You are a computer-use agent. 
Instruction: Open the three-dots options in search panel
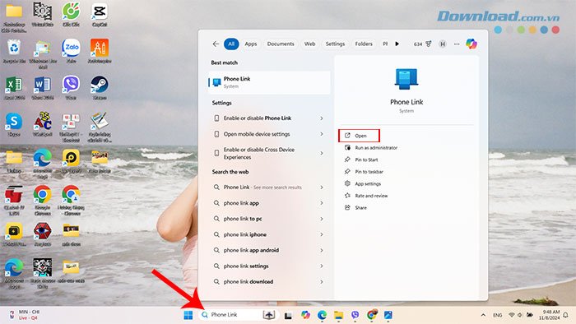tap(457, 44)
